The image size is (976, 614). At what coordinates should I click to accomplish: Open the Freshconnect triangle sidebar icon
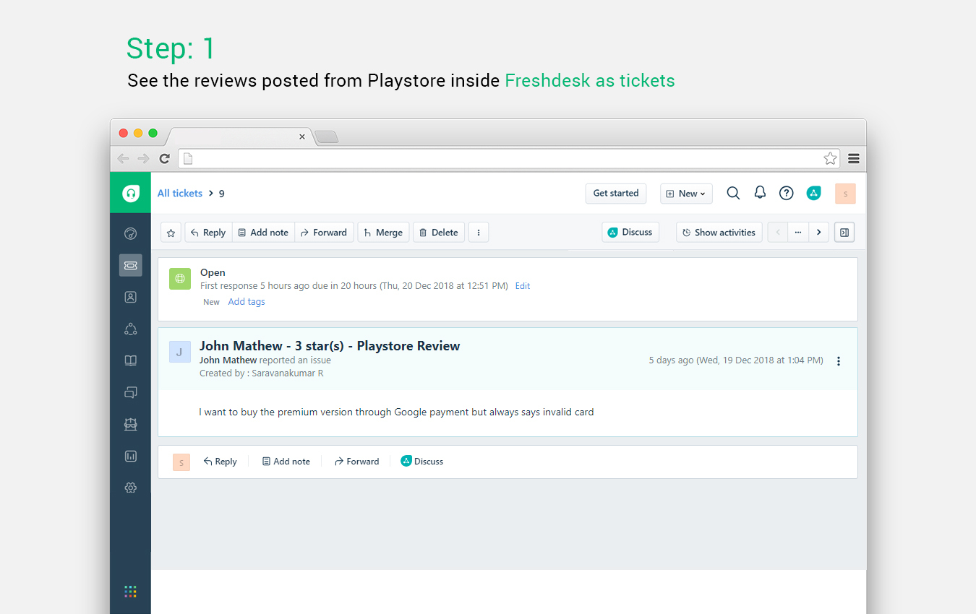pyautogui.click(x=130, y=329)
